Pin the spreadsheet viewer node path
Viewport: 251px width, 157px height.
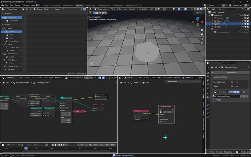point(63,9)
